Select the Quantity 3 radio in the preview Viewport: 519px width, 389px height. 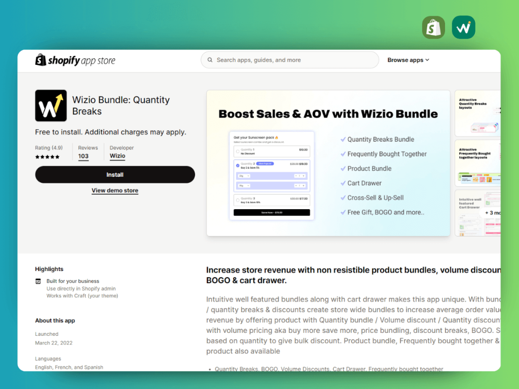pos(237,200)
